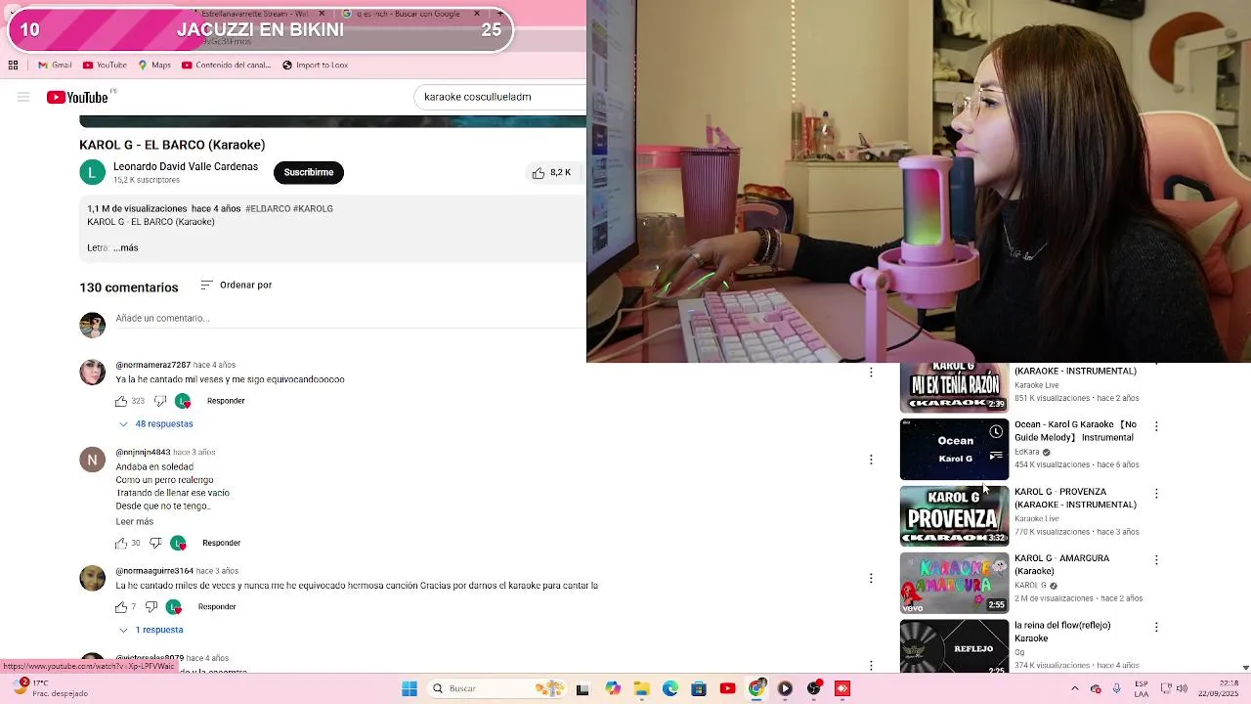Image resolution: width=1251 pixels, height=704 pixels.
Task: Open the Contenido del canal bookmark
Action: click(x=226, y=66)
